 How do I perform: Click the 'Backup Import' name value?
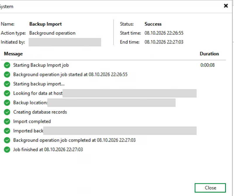click(x=46, y=24)
